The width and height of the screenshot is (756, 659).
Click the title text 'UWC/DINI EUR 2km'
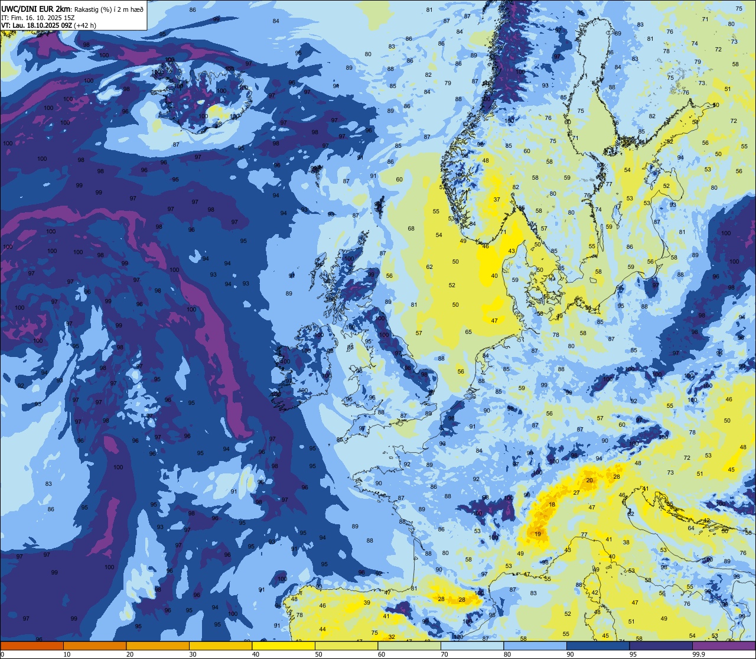pyautogui.click(x=36, y=8)
